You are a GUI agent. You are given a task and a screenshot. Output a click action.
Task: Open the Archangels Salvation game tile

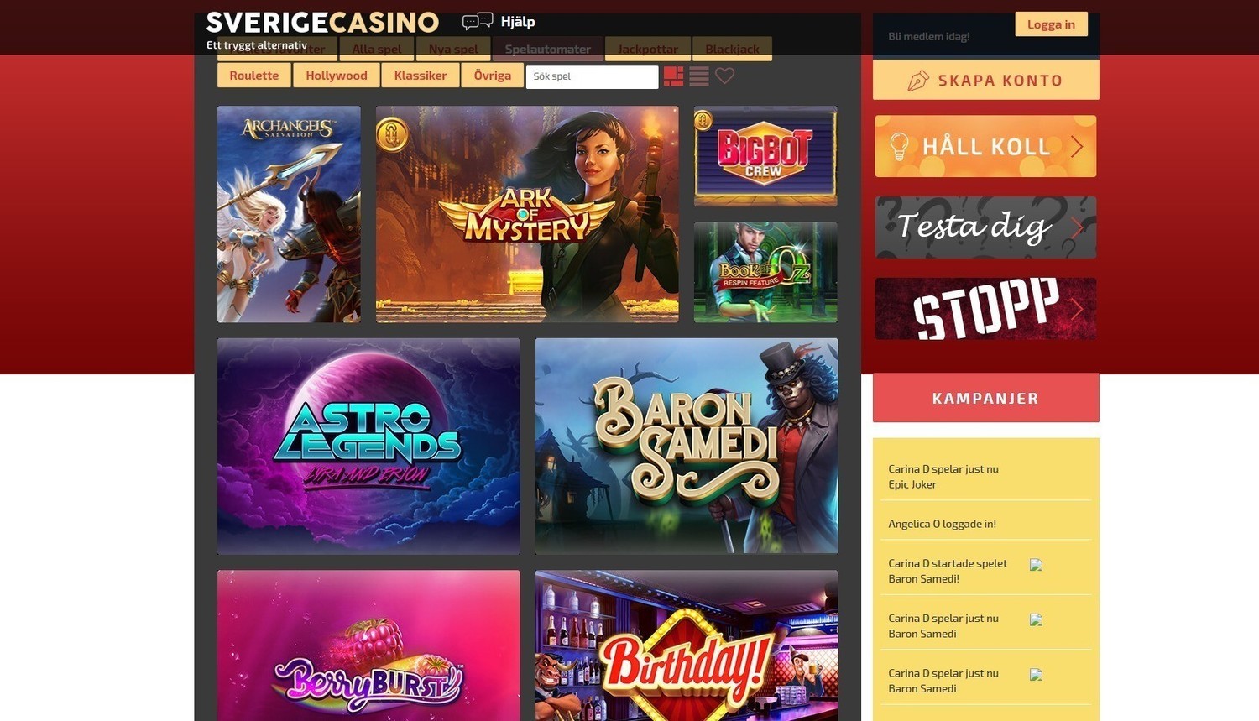pos(289,214)
